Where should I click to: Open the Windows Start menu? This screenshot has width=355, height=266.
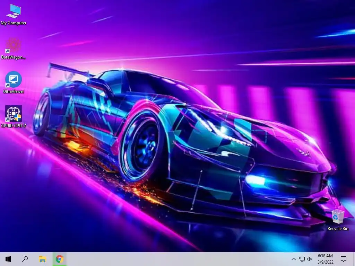pos(8,259)
